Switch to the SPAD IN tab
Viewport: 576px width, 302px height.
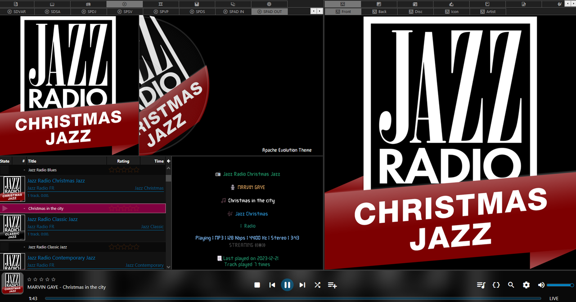click(x=234, y=11)
